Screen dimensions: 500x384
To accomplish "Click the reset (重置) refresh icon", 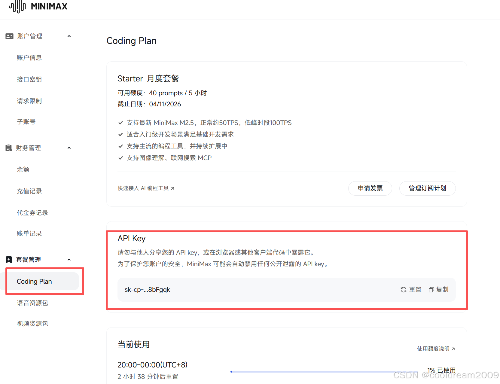I will pyautogui.click(x=404, y=290).
